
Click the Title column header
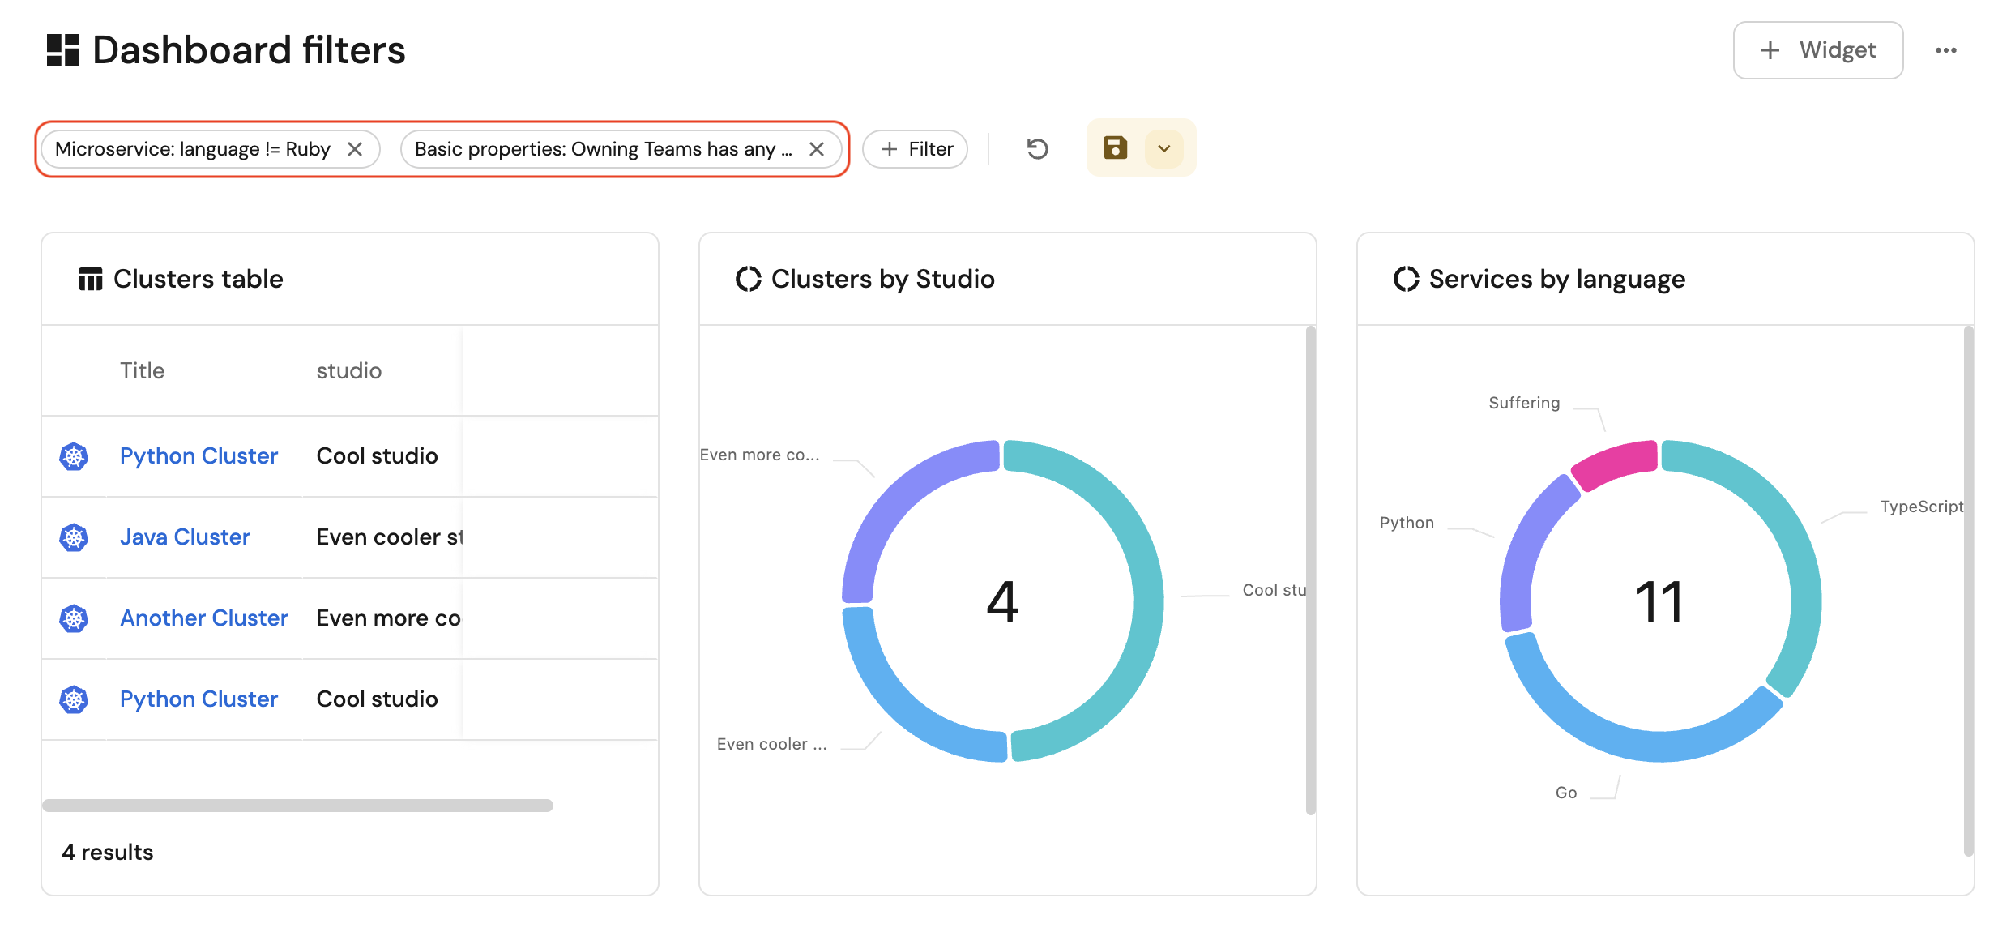[142, 370]
